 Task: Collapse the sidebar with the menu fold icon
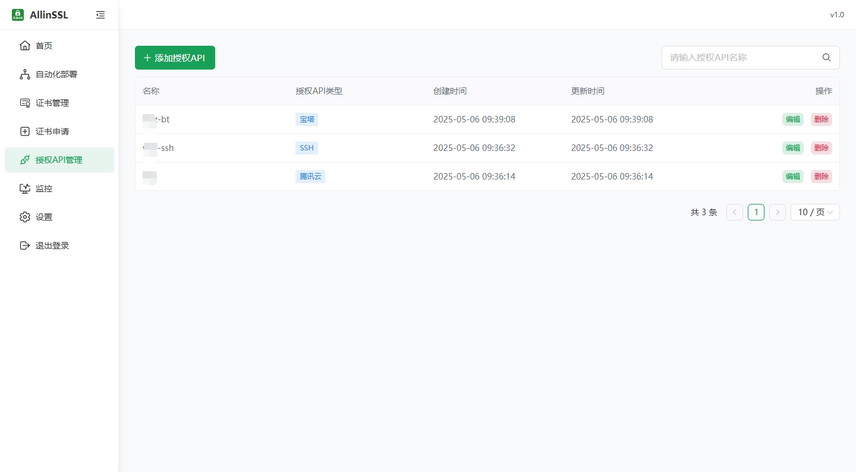pos(100,15)
